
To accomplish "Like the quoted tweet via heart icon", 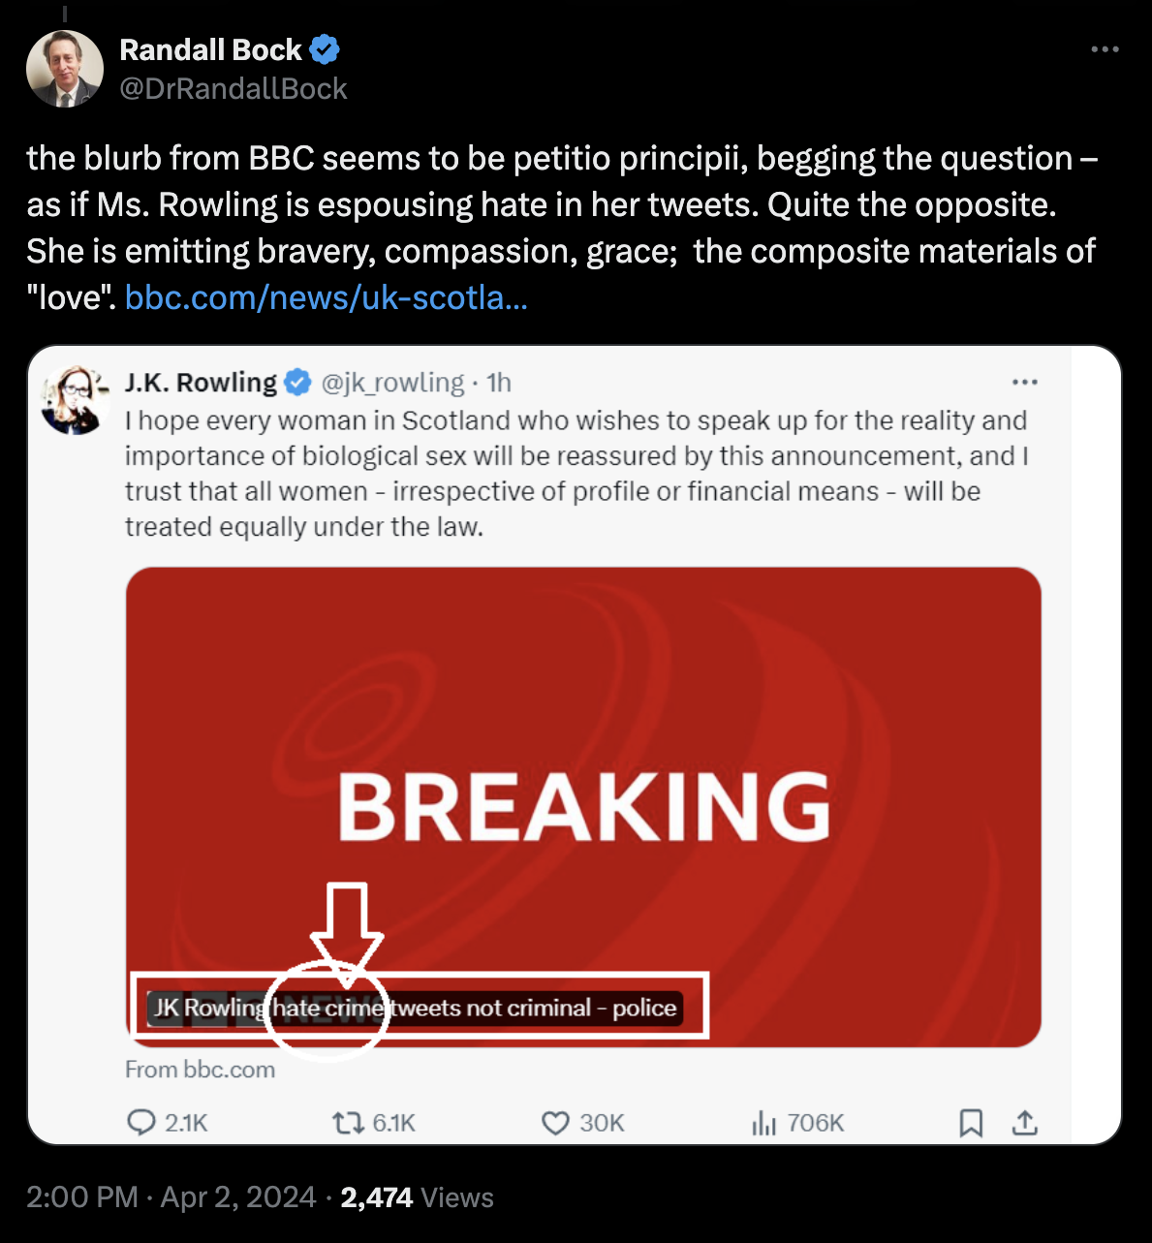I will click(x=555, y=1123).
